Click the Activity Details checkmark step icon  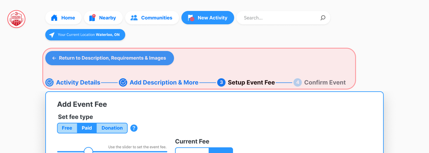[x=49, y=82]
